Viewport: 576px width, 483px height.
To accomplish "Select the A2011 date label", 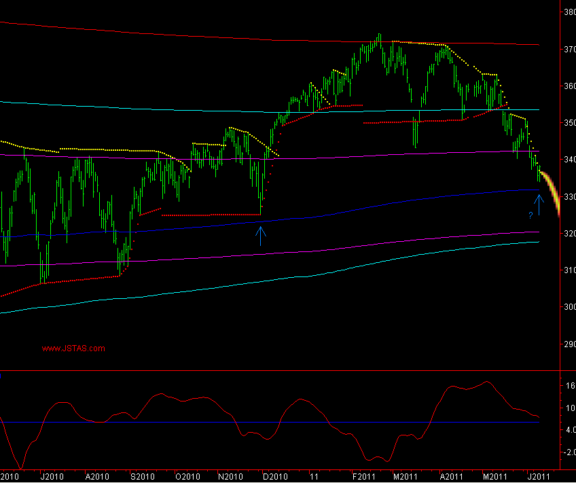I will [x=449, y=476].
